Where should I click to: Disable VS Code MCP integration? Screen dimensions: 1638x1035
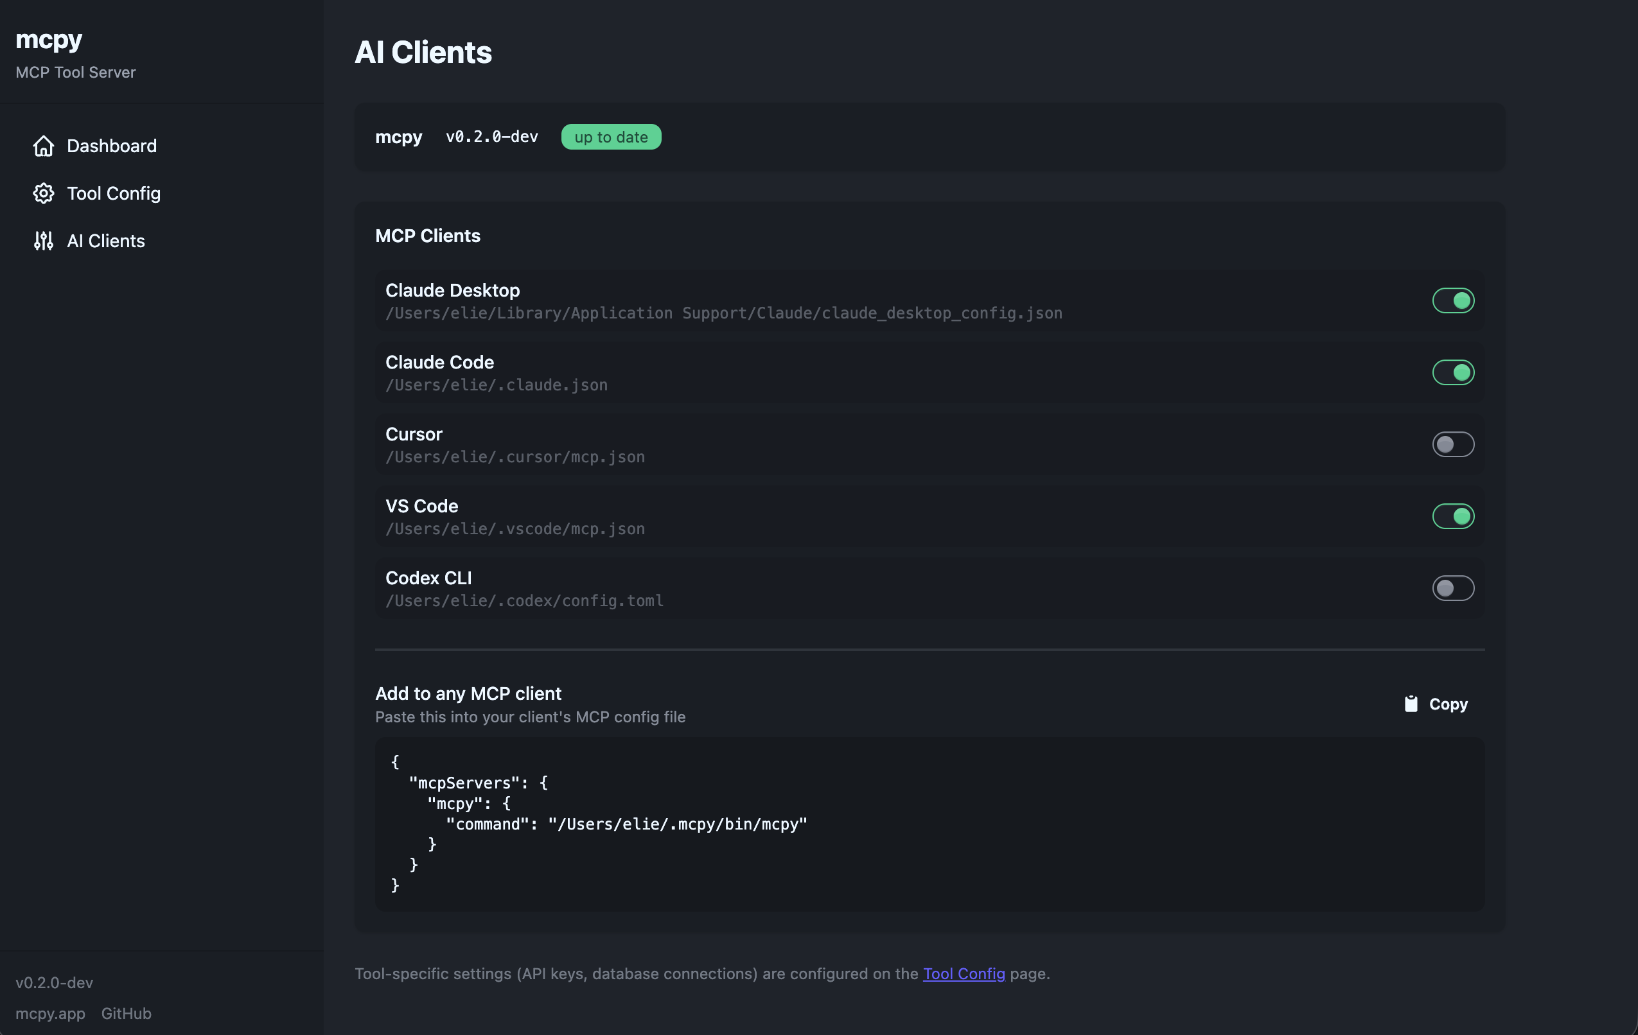pyautogui.click(x=1453, y=516)
